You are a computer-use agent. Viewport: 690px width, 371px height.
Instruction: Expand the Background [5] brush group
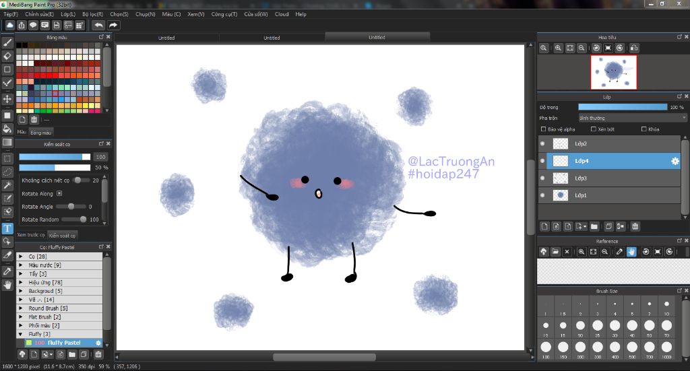tap(21, 291)
